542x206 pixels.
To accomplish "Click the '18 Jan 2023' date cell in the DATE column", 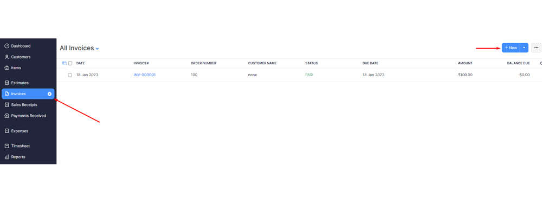I will [87, 75].
